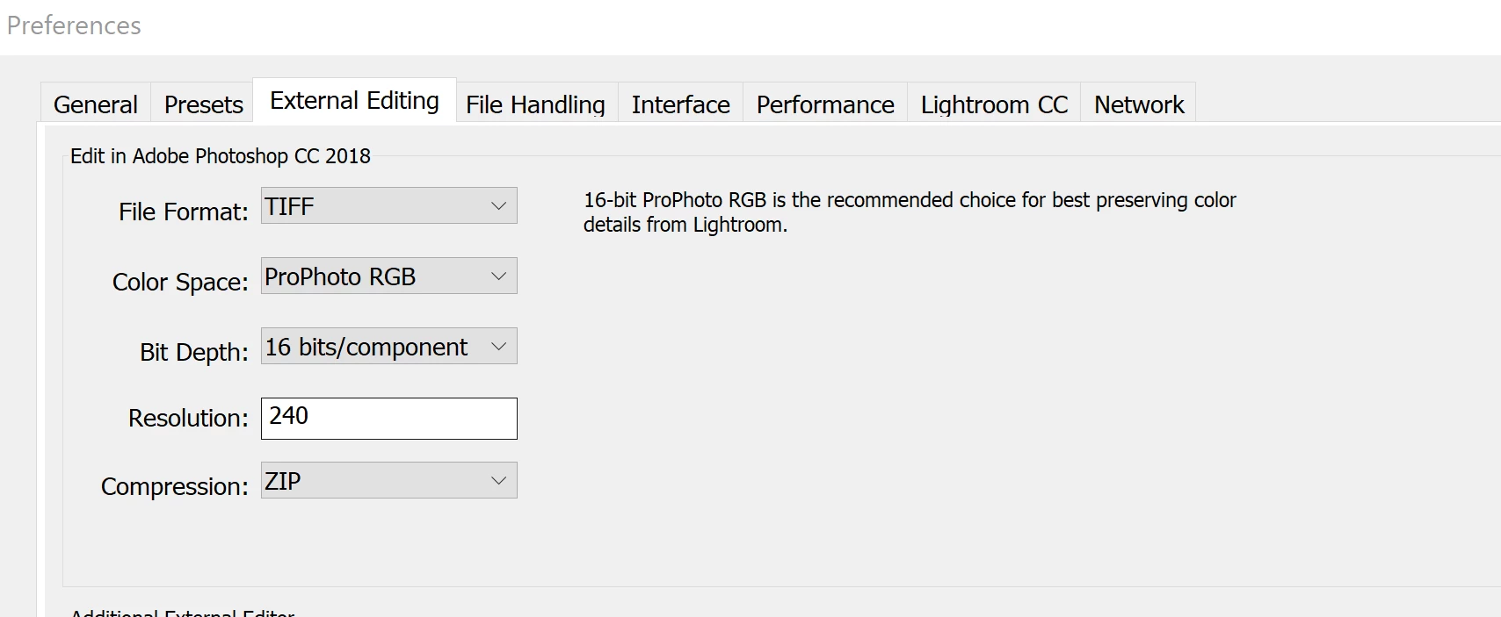
Task: Click inside the Resolution field showing 240
Action: (x=389, y=419)
